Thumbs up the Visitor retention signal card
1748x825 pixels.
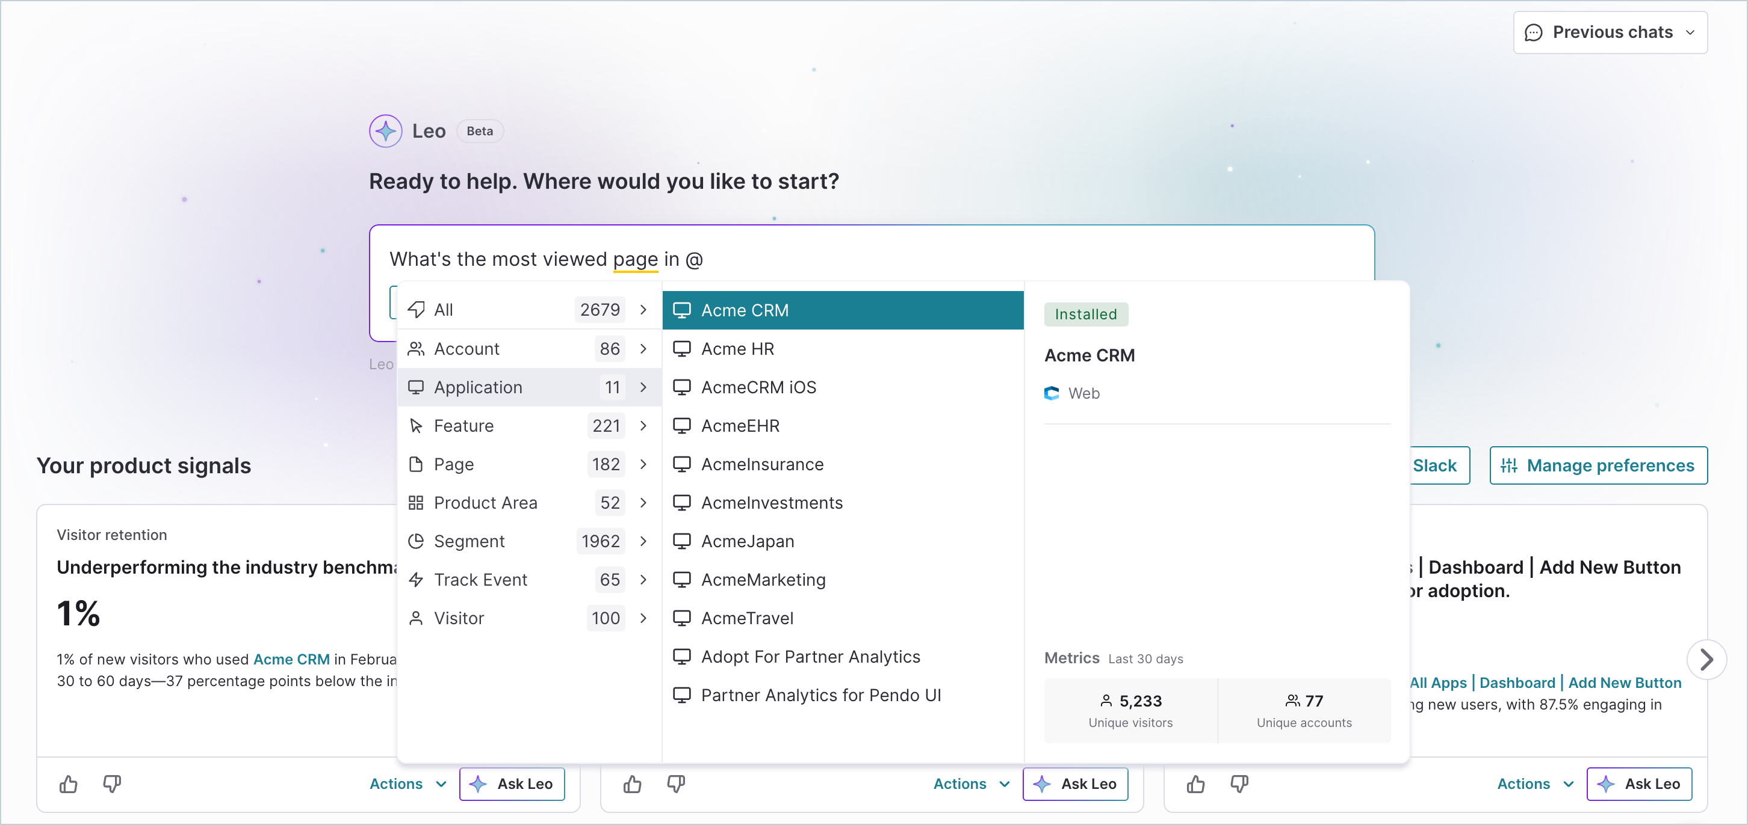69,784
